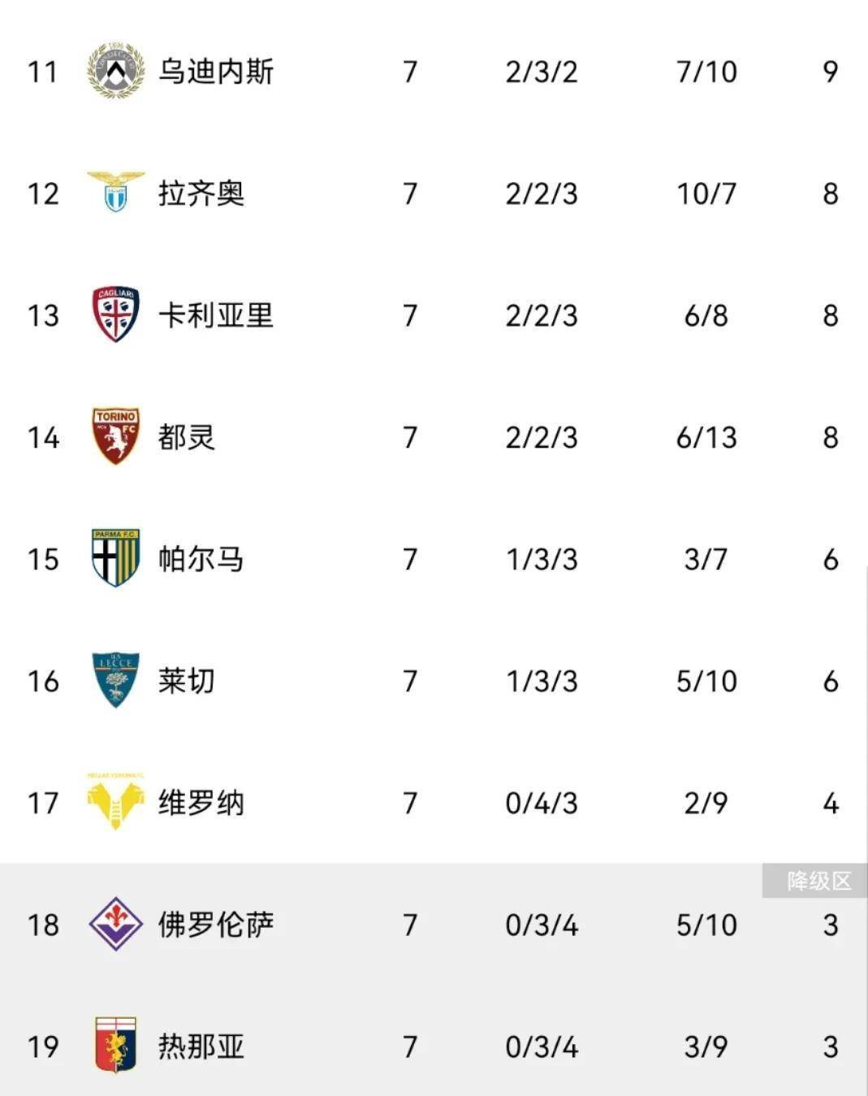
Task: Click the Torino bull crest
Action: (115, 436)
